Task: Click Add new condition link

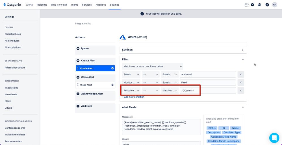Action: pyautogui.click(x=133, y=97)
